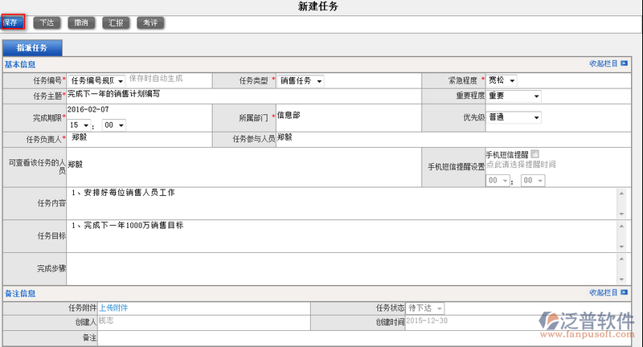Screen dimensions: 643x347
Task: Expand the 重要程度 dropdown
Action: 514,96
